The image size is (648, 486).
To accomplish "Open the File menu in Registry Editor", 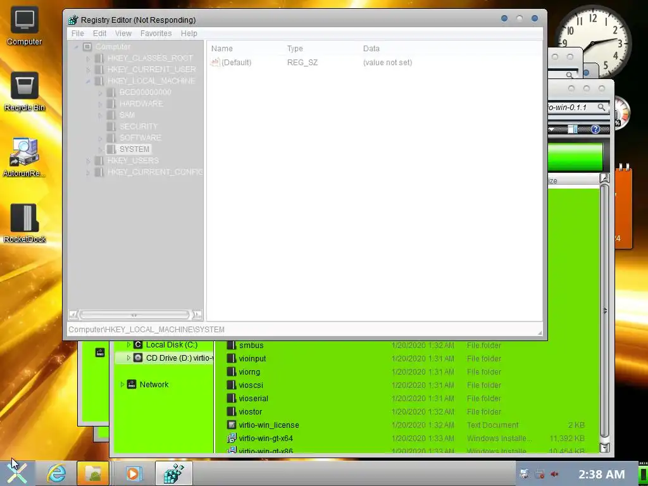I will tap(77, 34).
